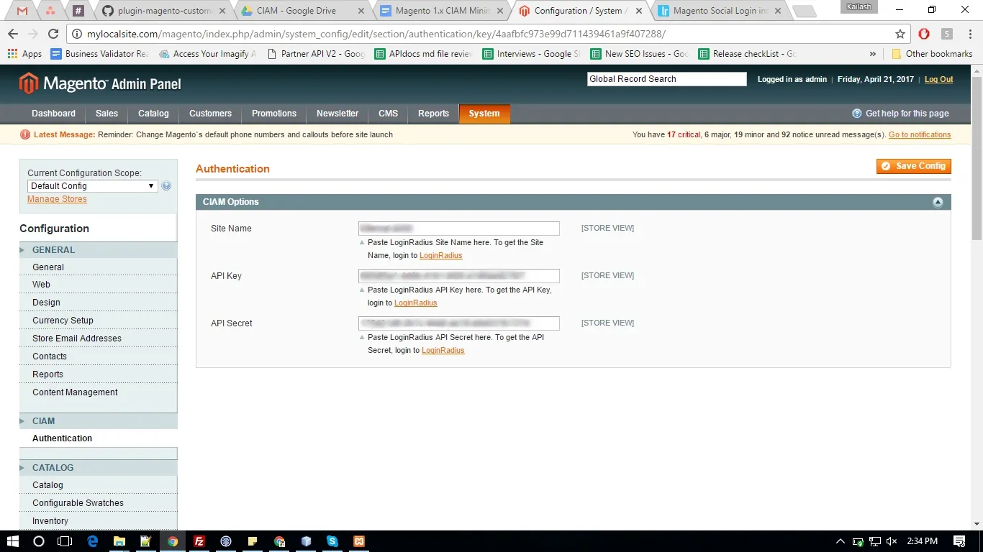Open Notepad++ from the taskbar
Viewport: 983px width, 552px height.
click(x=146, y=541)
